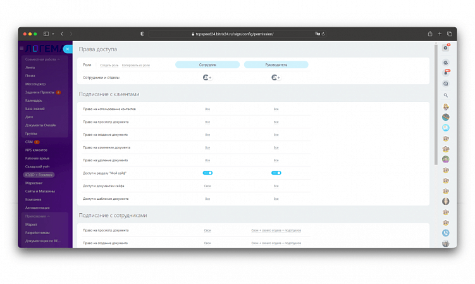Toggle 'Мой сейф' access for Сотрудник
Screen dimensions: 475x284
[x=207, y=173]
